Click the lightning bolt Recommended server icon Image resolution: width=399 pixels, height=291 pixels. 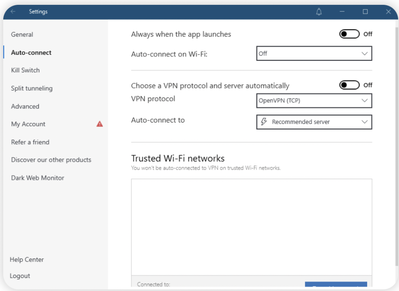pyautogui.click(x=264, y=122)
